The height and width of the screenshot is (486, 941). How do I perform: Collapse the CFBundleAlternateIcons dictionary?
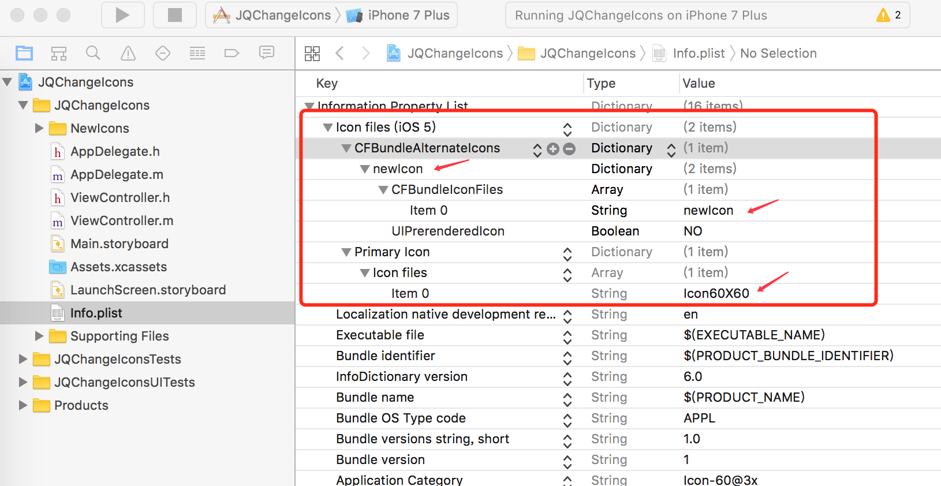346,148
